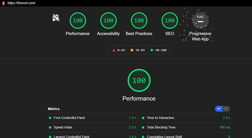This screenshot has height=138, width=252.
Task: Switch metrics to the grey expanded view
Action: pos(226,109)
